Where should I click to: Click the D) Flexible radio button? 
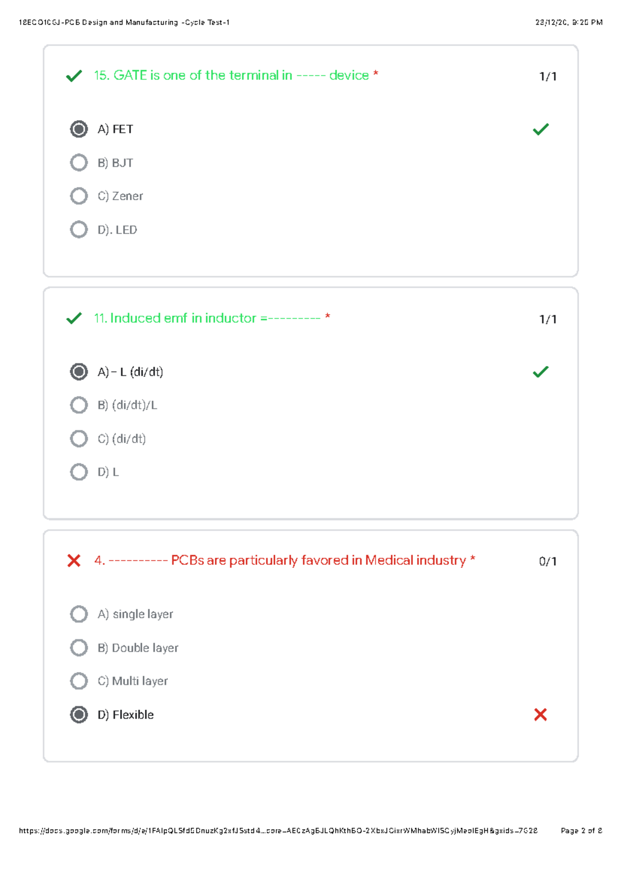(x=79, y=714)
